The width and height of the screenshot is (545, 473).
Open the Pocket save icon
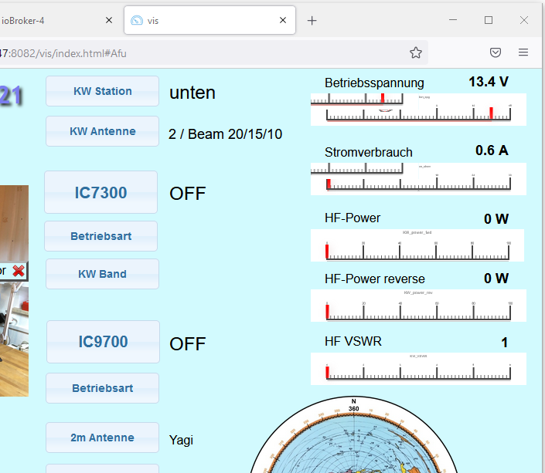click(495, 52)
